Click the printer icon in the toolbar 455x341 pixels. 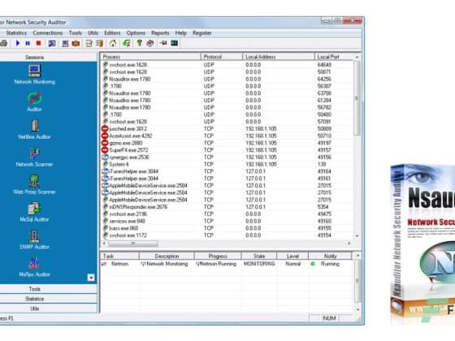tap(3, 43)
